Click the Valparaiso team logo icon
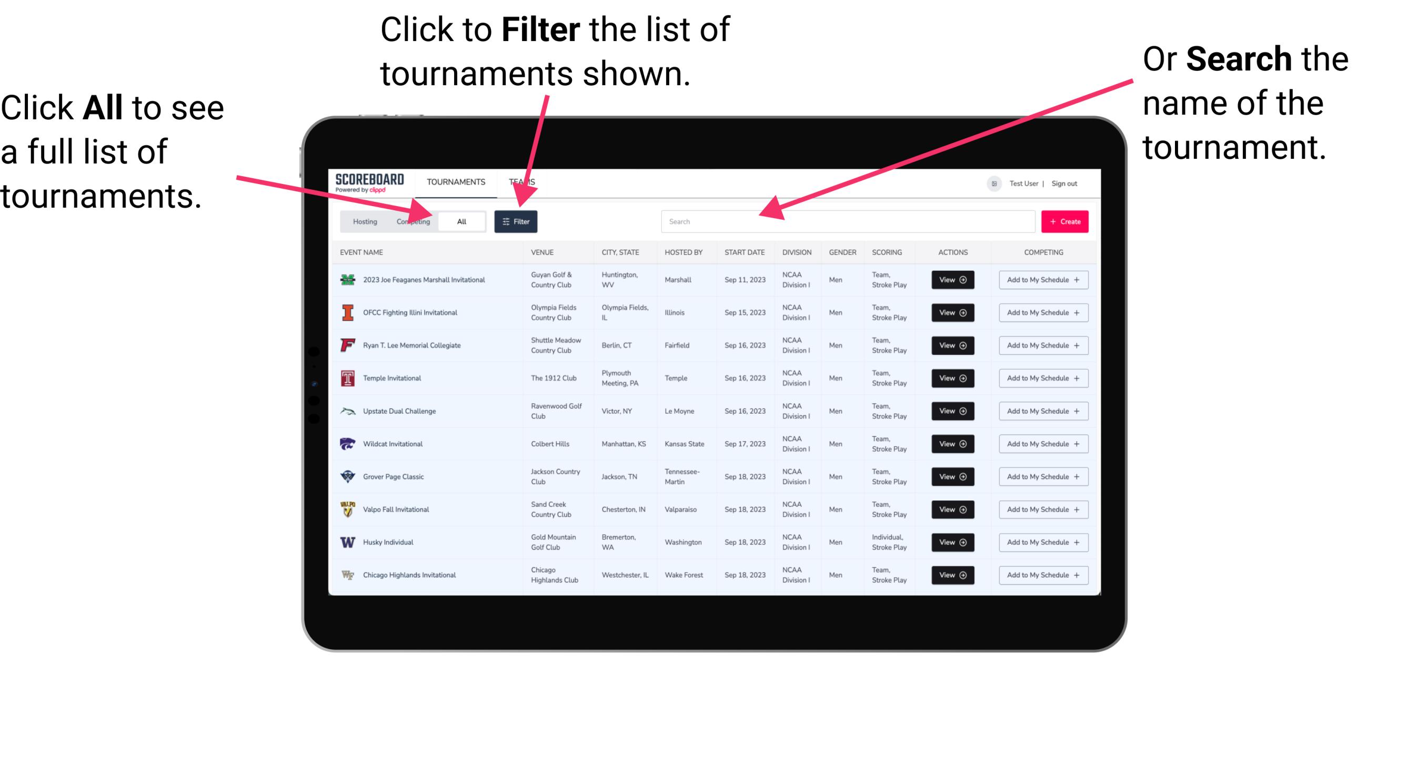The height and width of the screenshot is (767, 1427). pos(347,509)
